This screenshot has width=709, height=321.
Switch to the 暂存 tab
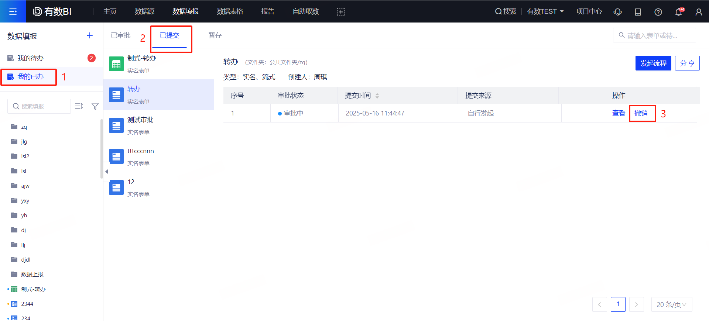[215, 35]
